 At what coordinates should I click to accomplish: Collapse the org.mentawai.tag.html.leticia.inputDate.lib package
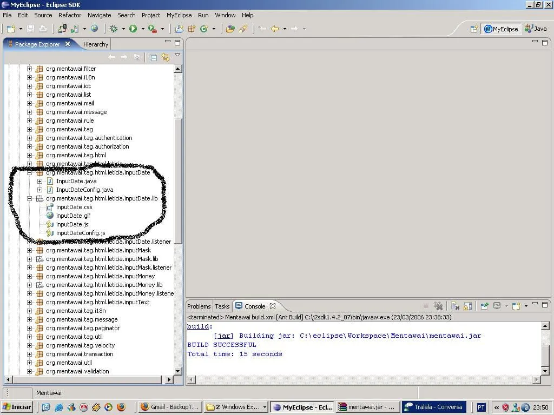[29, 198]
